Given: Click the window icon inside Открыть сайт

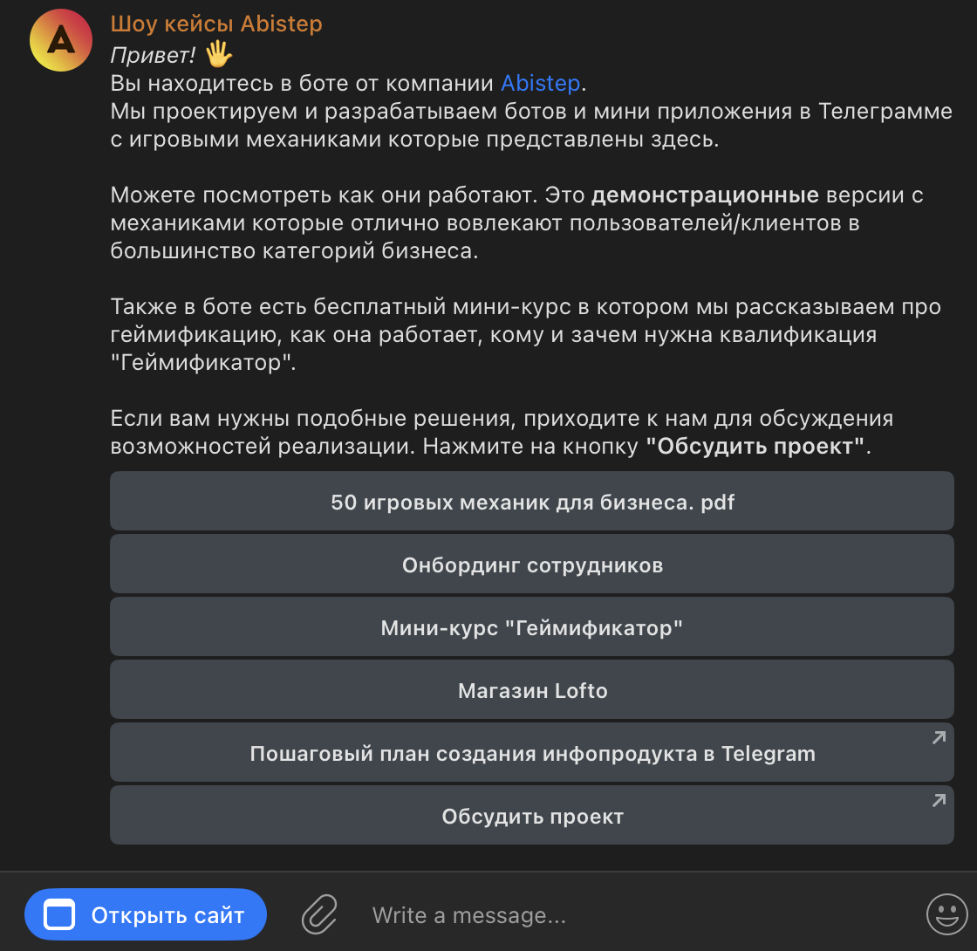Looking at the screenshot, I should coord(60,915).
